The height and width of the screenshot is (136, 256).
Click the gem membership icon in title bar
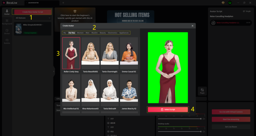click(223, 3)
